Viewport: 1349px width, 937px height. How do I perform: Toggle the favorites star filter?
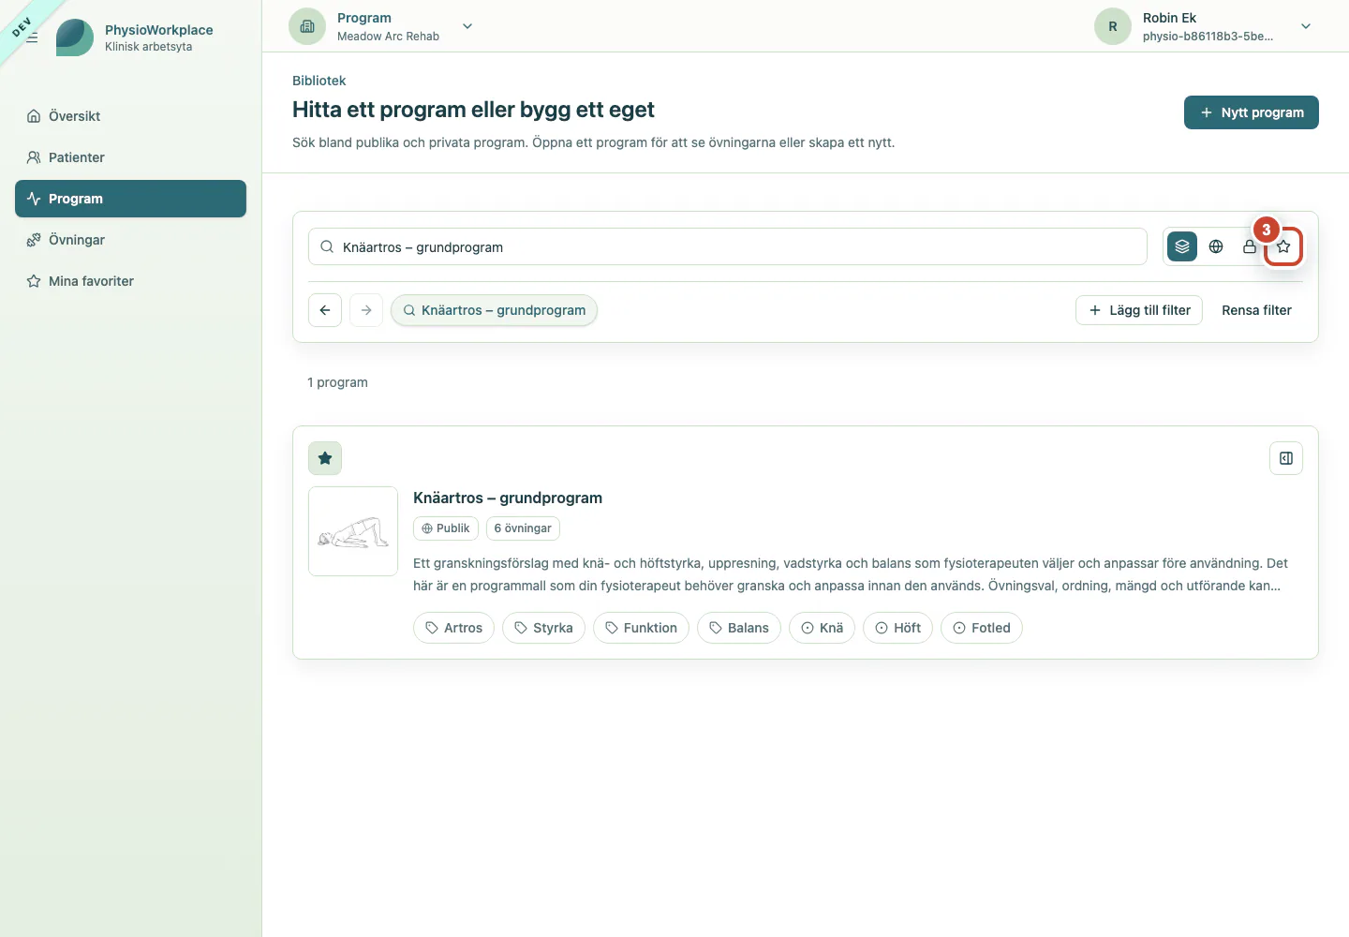pyautogui.click(x=1283, y=246)
